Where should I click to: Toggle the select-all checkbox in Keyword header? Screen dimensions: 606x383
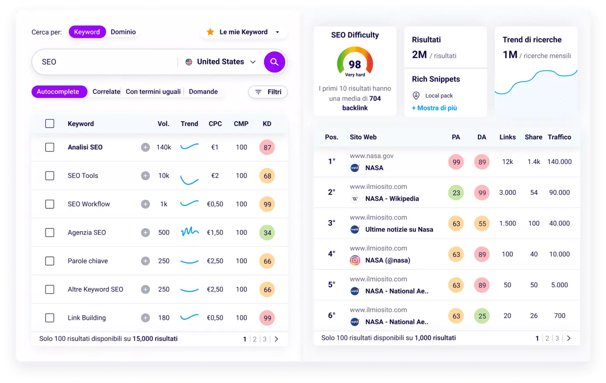[50, 123]
